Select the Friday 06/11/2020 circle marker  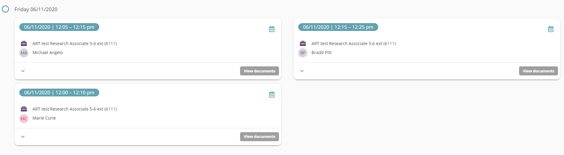(5, 9)
